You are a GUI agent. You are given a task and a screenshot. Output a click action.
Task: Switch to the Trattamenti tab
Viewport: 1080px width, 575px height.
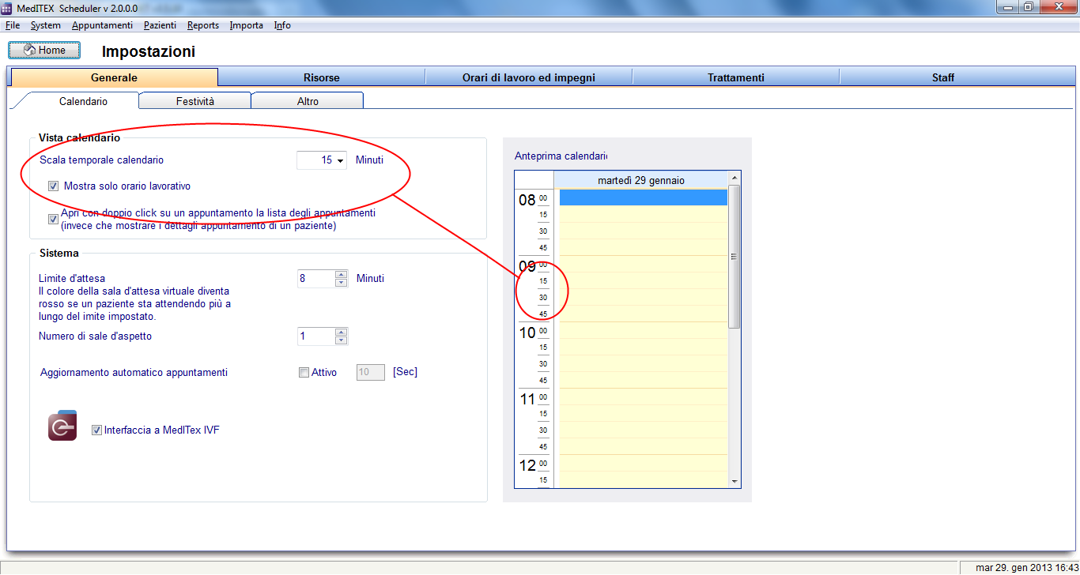pyautogui.click(x=736, y=77)
